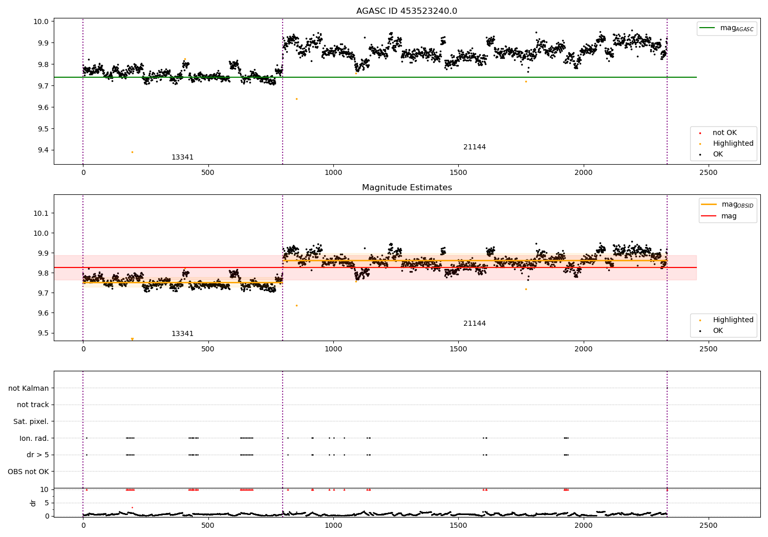The width and height of the screenshot is (768, 537).
Task: Select tick label "10" on the dr axis
Action: (45, 489)
